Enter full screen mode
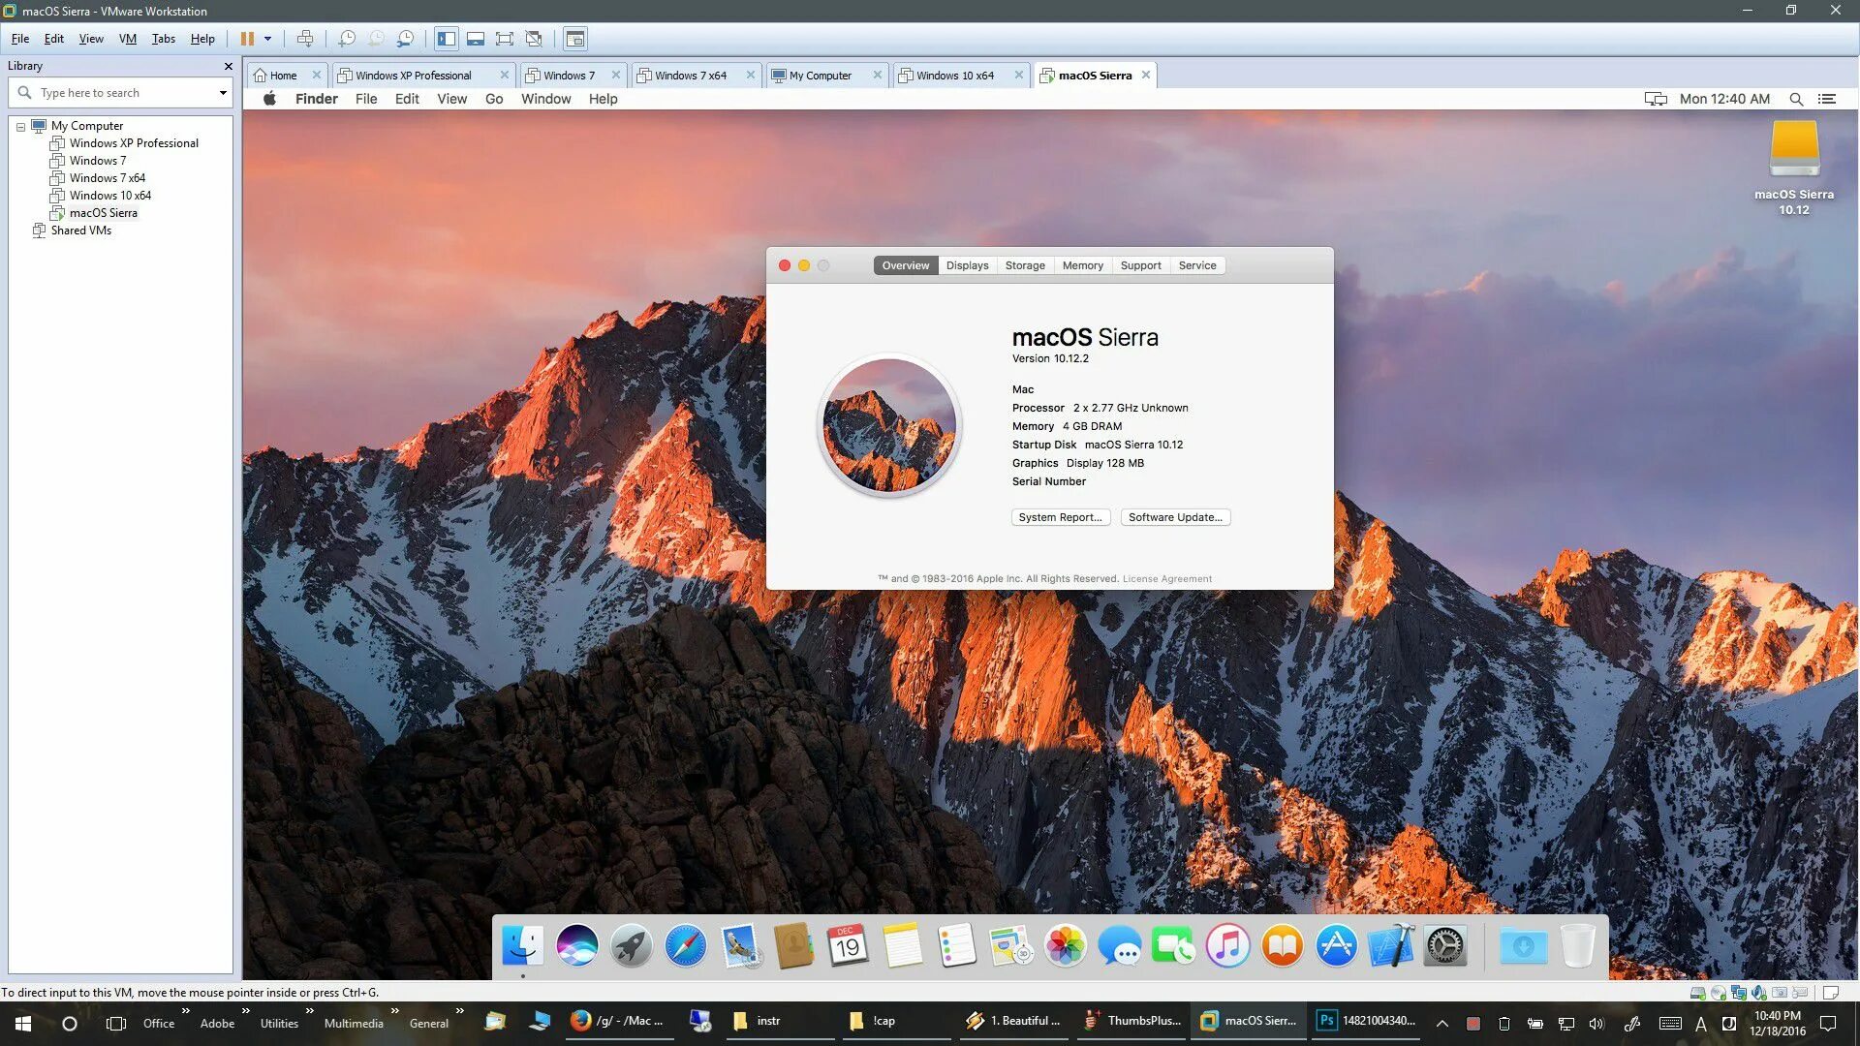 click(x=505, y=39)
